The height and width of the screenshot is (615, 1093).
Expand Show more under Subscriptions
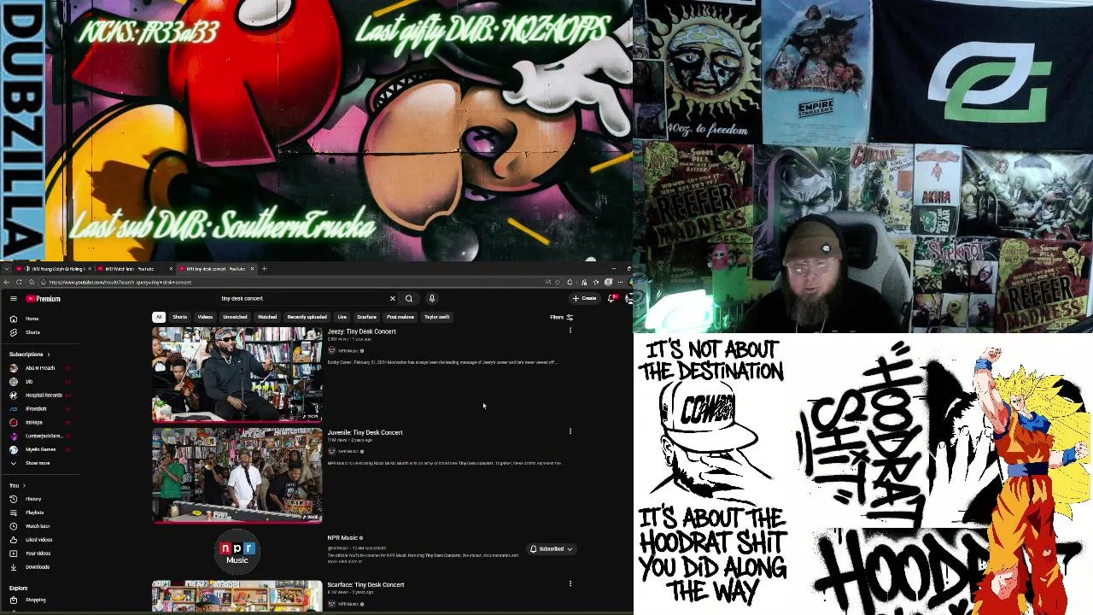37,463
